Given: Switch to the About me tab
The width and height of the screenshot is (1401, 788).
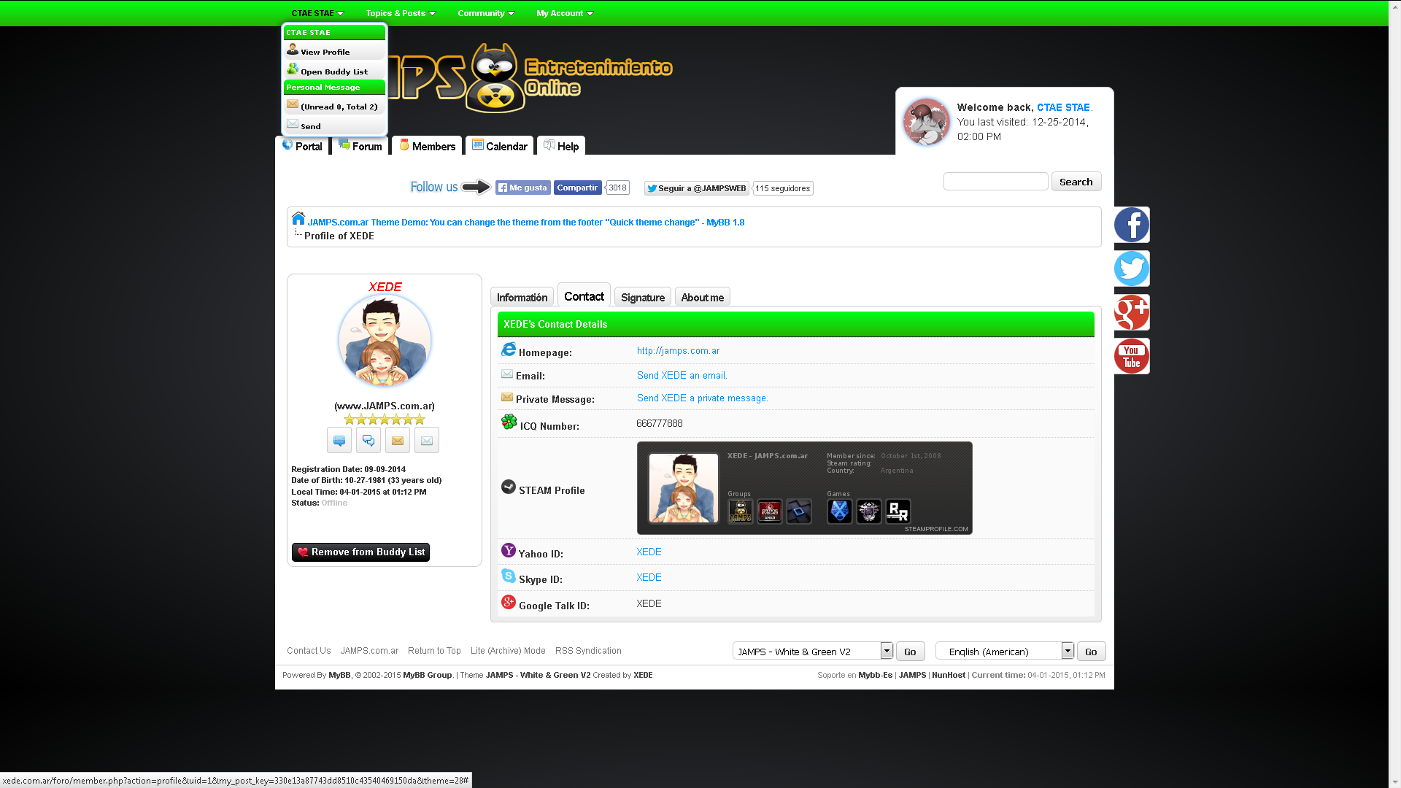Looking at the screenshot, I should (702, 298).
